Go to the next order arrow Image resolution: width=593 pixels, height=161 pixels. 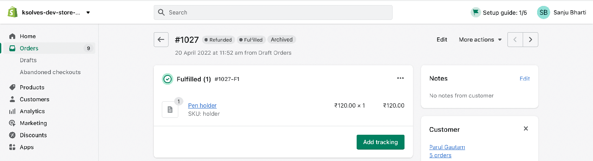[531, 39]
